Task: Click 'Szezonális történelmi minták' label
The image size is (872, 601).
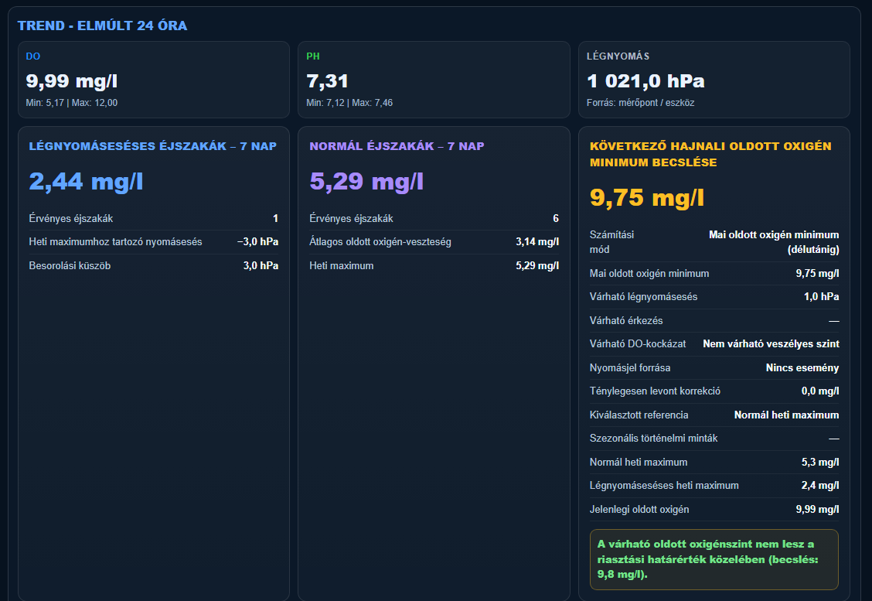Action: pyautogui.click(x=653, y=439)
